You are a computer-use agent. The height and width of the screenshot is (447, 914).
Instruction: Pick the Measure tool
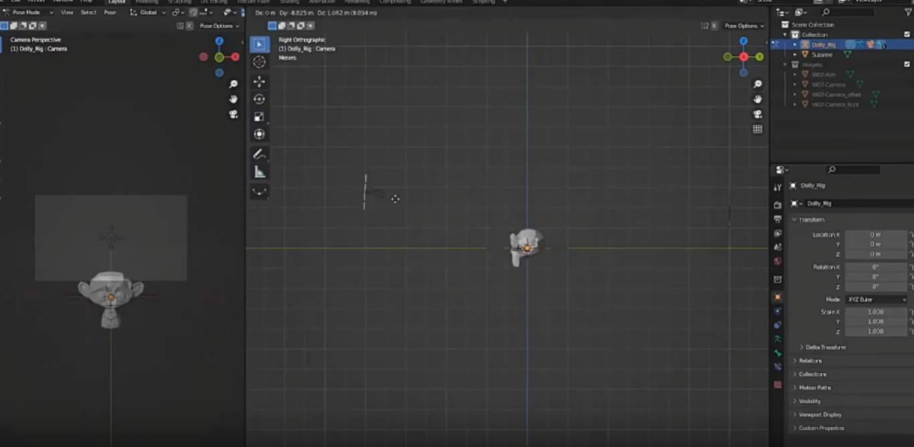[259, 172]
